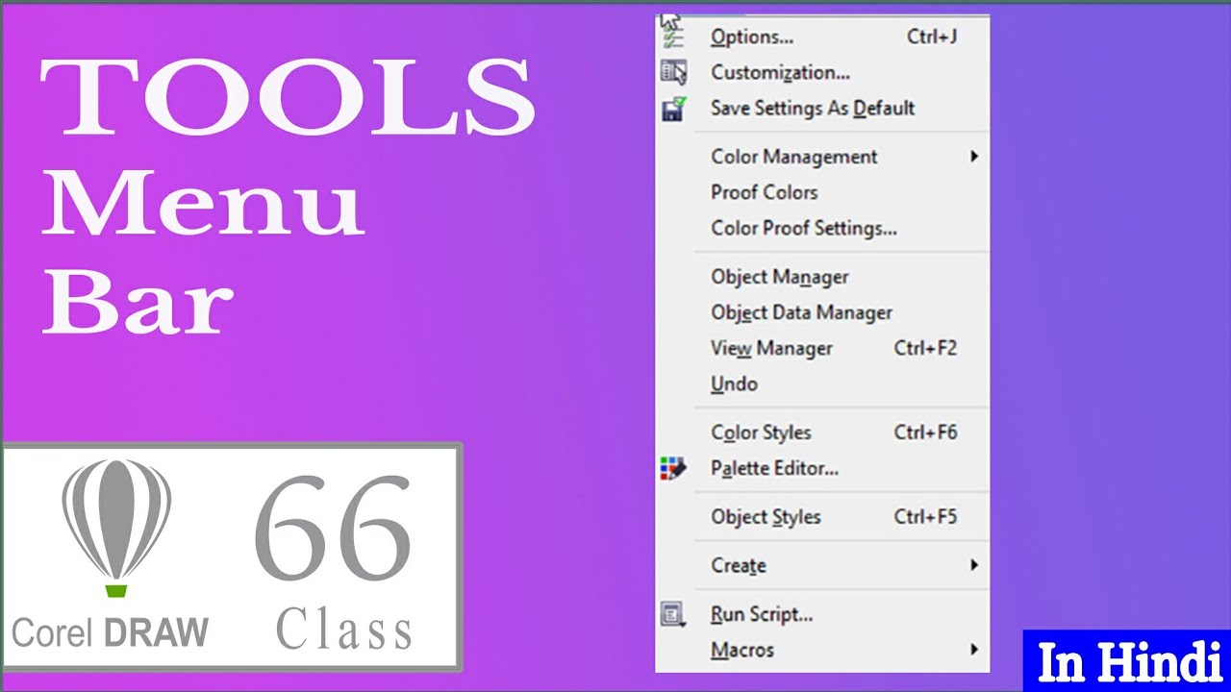Click the CorelDRAW balloon logo
The width and height of the screenshot is (1231, 692).
116,528
